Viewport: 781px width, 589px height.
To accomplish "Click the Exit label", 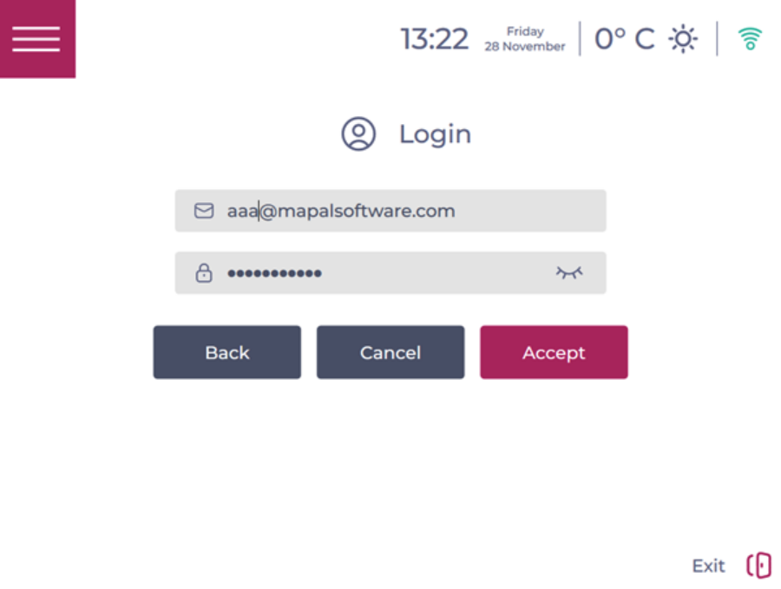I will pos(708,566).
